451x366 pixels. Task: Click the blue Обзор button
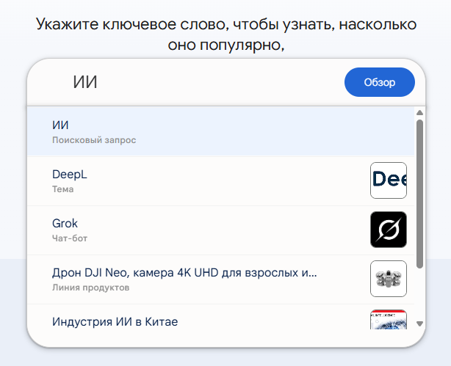pos(379,82)
